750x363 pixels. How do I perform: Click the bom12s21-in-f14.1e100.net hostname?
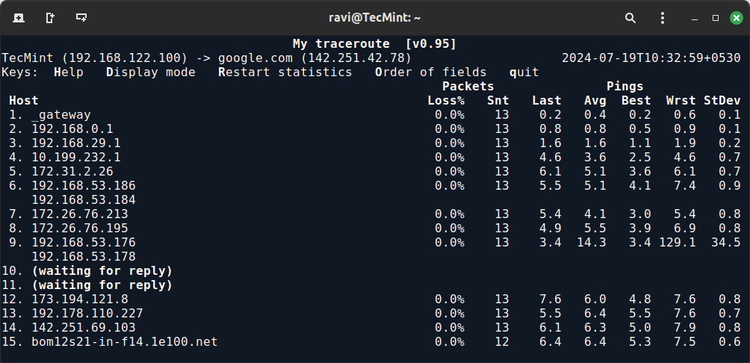pos(124,342)
